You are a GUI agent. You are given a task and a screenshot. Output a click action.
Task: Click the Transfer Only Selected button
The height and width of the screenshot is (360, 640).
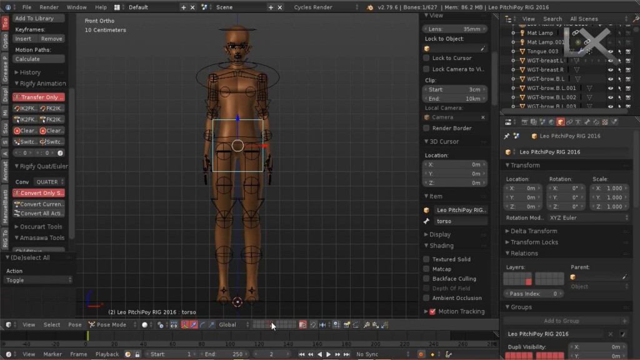39,97
